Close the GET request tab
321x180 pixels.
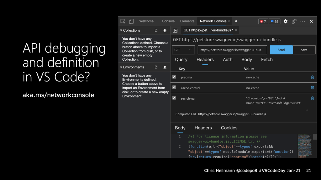236,30
